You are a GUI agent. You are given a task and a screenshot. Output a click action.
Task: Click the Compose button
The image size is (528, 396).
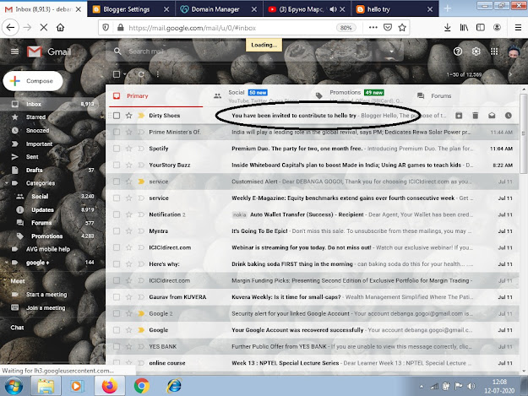tap(33, 81)
